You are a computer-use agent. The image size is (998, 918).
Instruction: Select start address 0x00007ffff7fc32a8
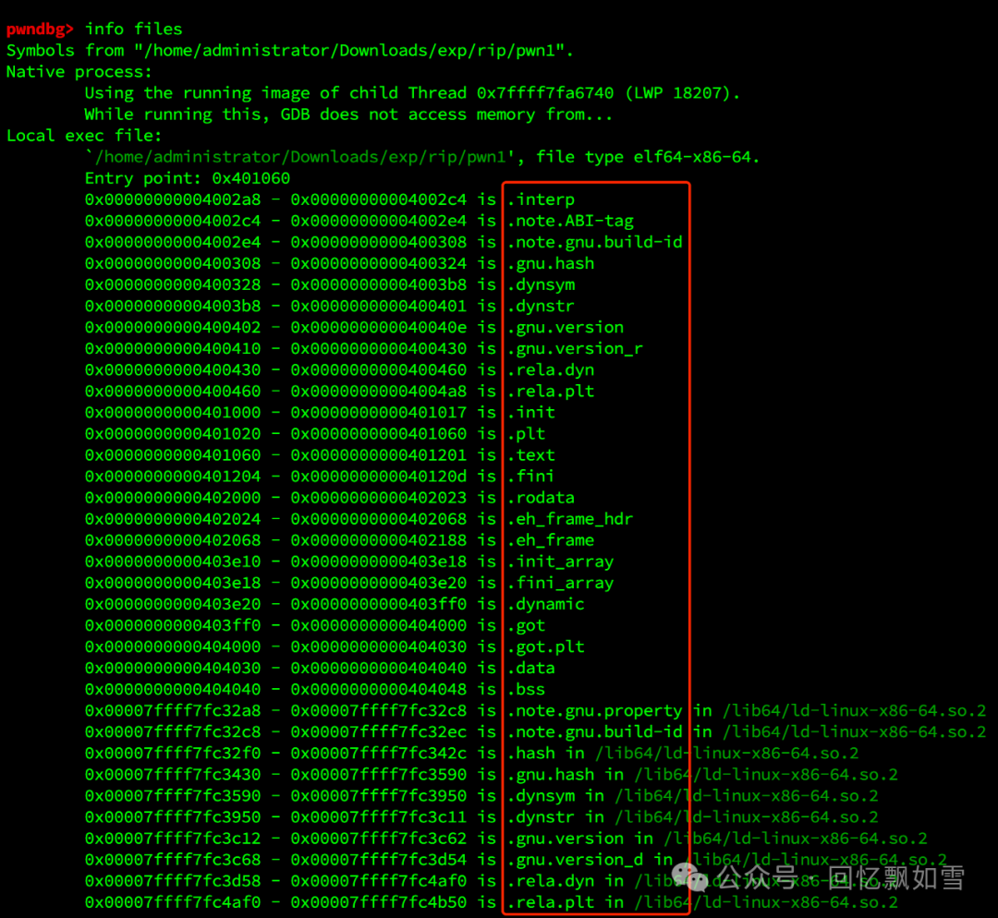coord(173,711)
